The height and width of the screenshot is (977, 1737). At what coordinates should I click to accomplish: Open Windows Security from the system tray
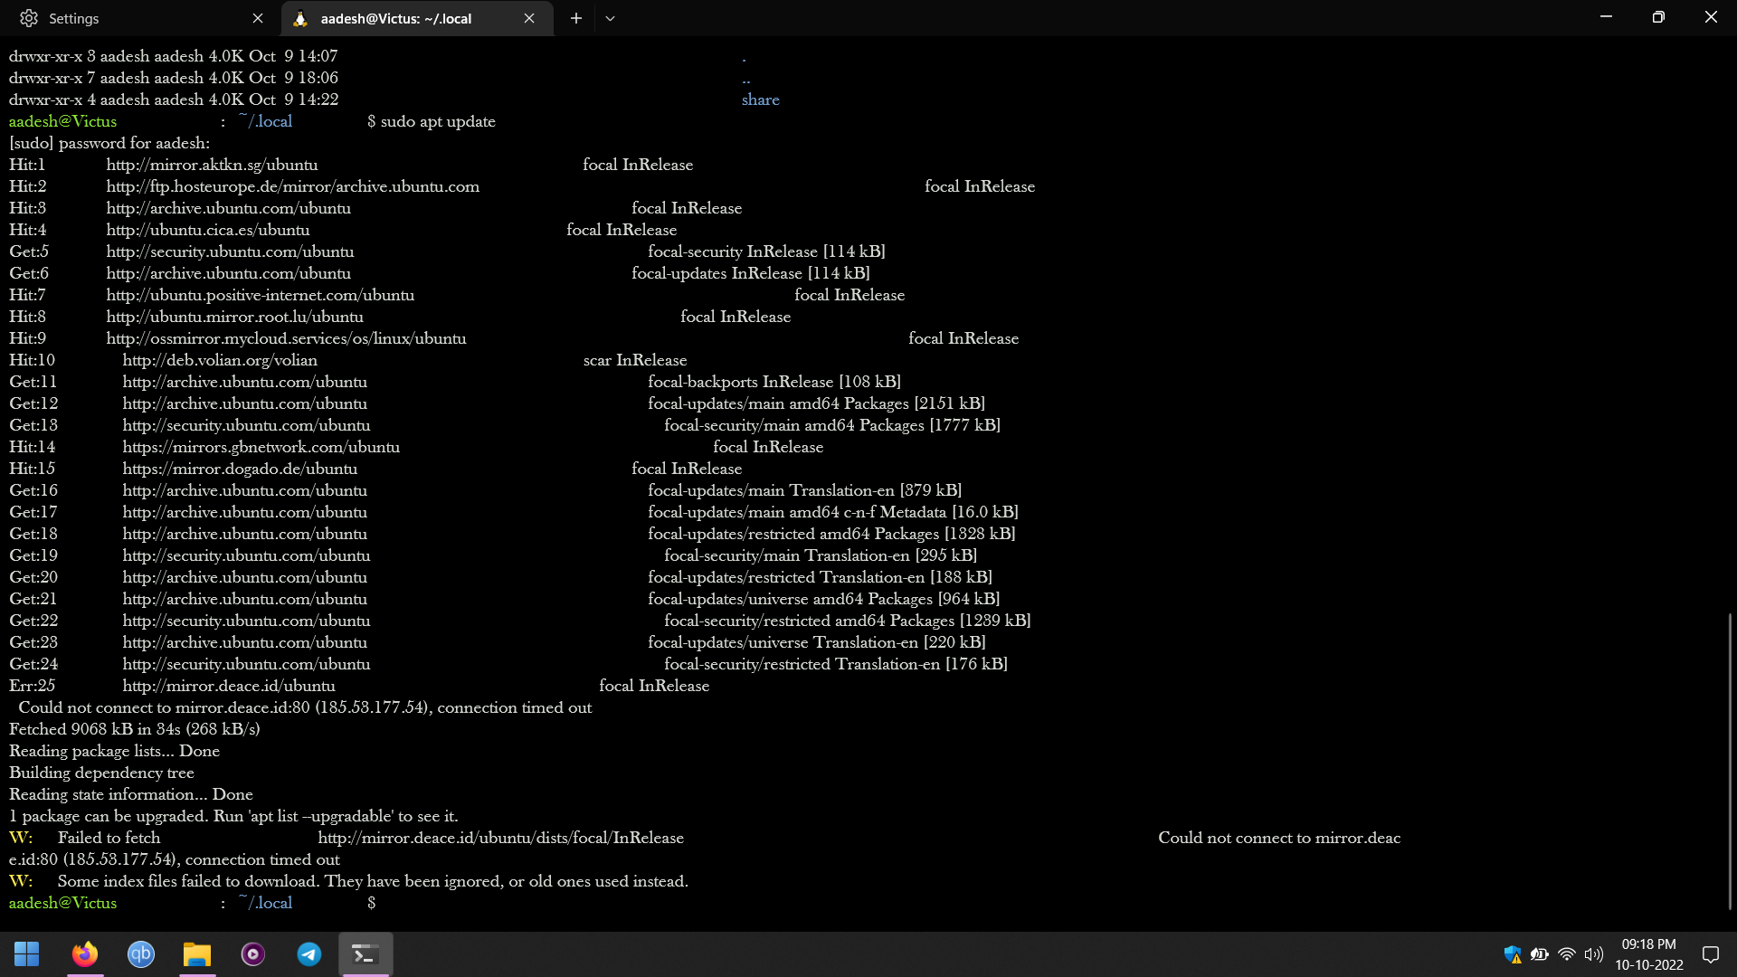click(1512, 954)
